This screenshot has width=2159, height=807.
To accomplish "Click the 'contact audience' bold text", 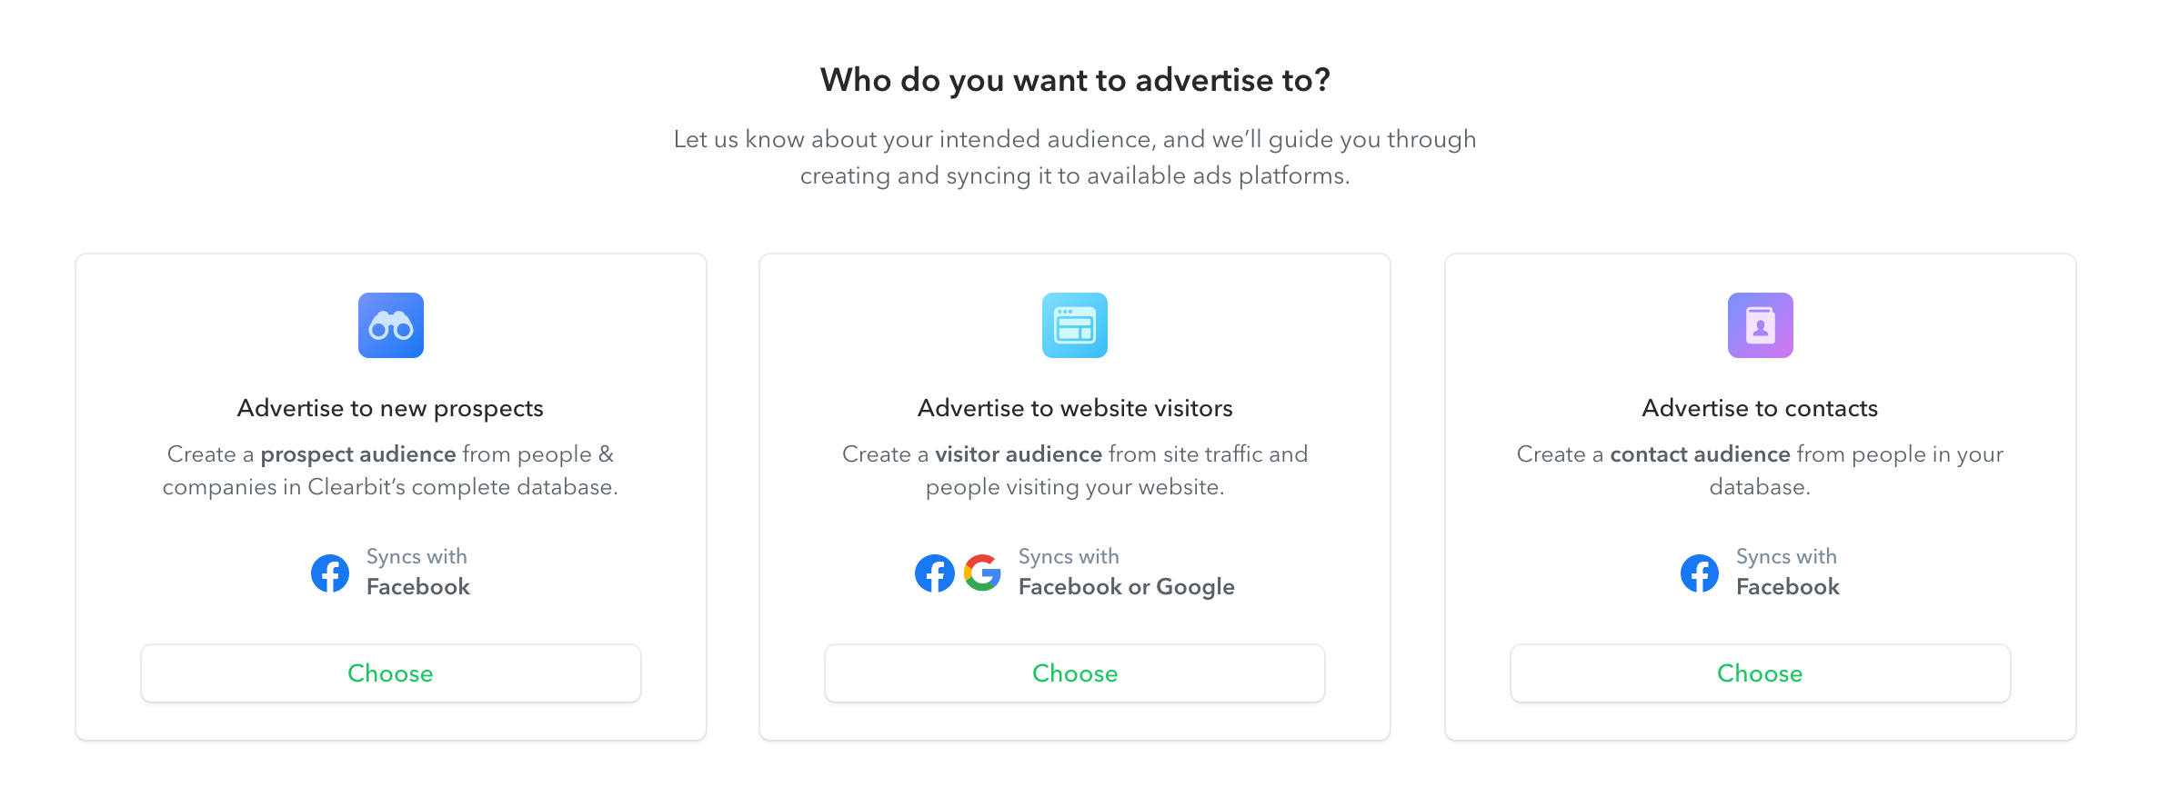I will [1700, 454].
